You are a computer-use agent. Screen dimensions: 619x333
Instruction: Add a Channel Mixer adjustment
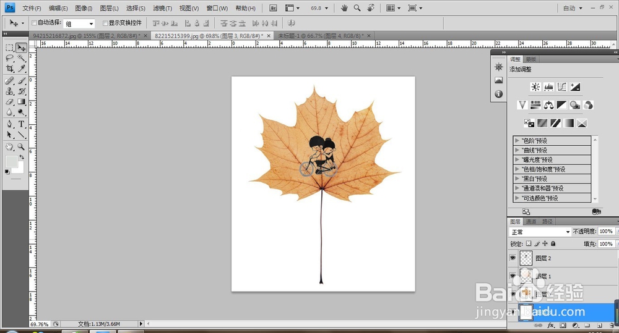[x=588, y=105]
